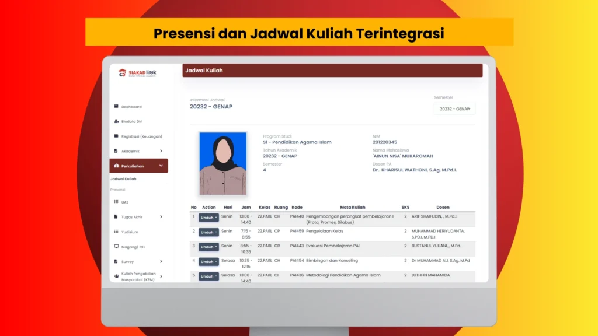Click Pengelolaan Kelas course name

coord(325,231)
